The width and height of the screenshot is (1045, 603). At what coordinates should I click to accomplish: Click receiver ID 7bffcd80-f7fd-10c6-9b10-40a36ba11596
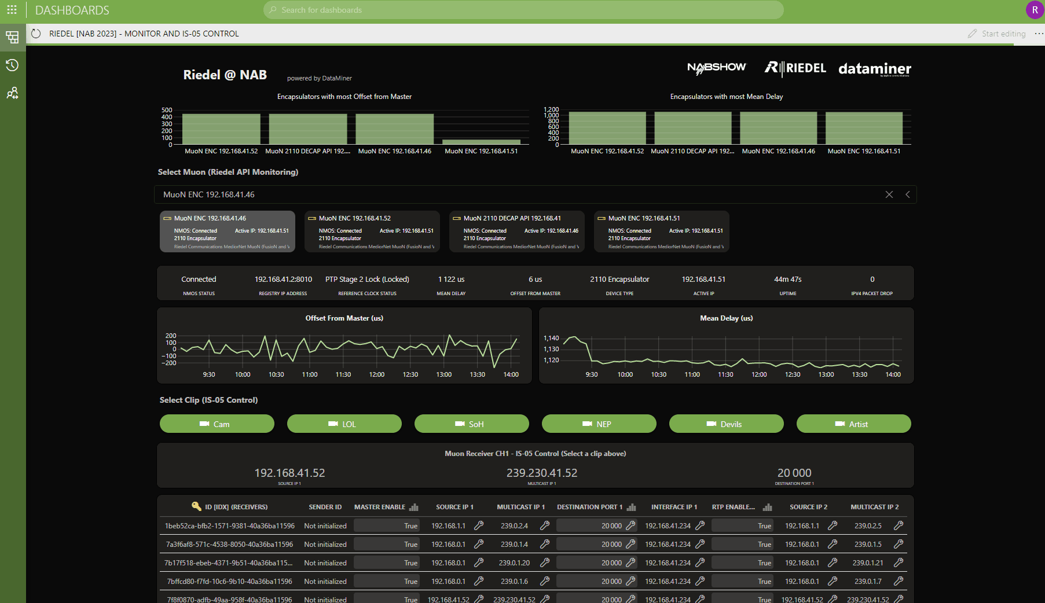(x=230, y=581)
